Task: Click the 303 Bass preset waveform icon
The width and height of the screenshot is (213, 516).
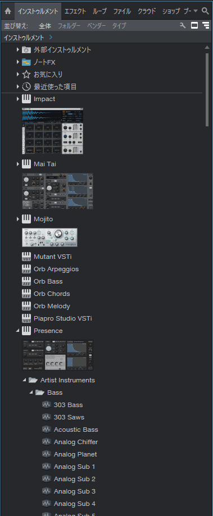Action: point(47,405)
